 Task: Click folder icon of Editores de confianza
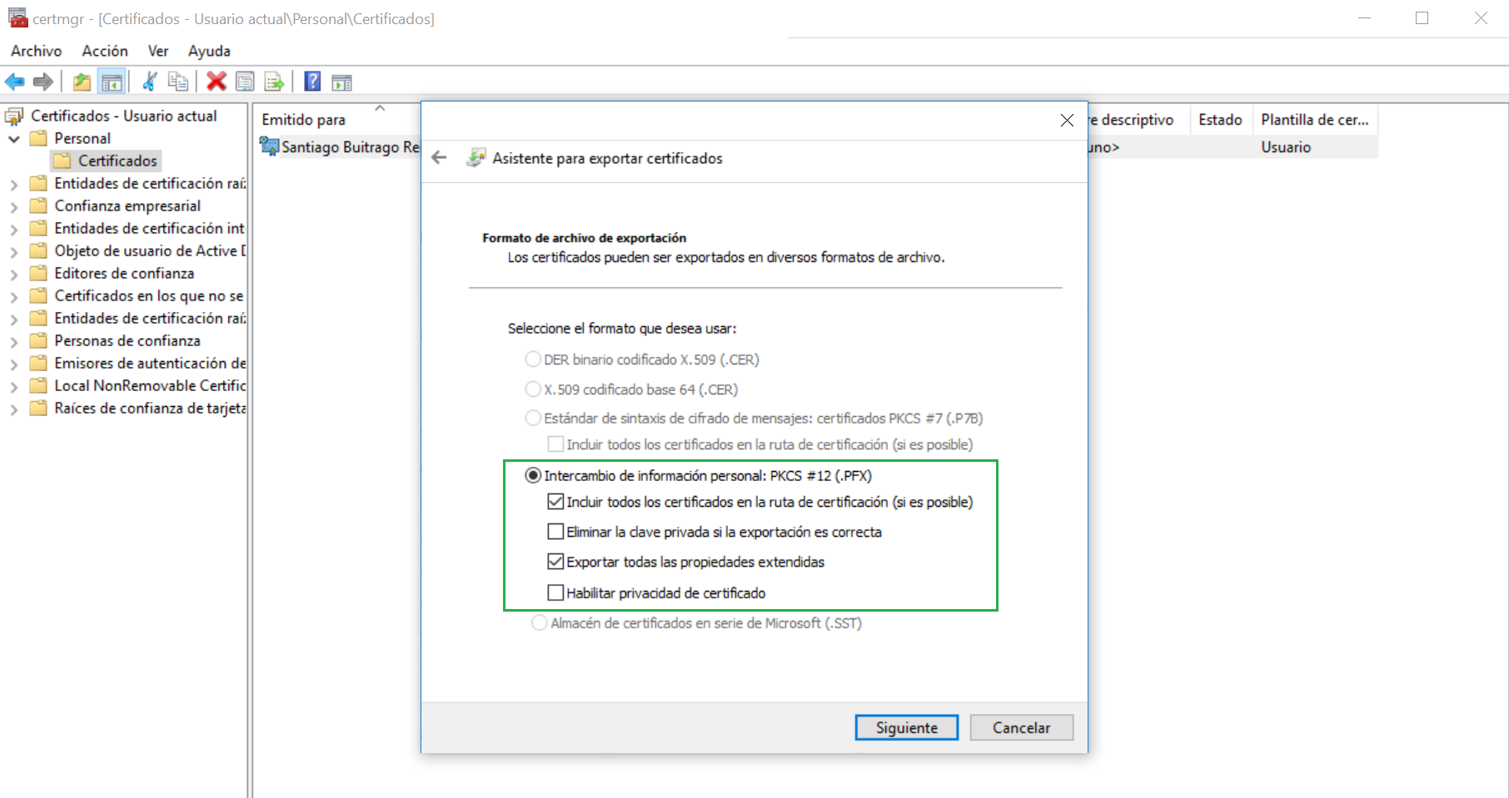coord(38,273)
